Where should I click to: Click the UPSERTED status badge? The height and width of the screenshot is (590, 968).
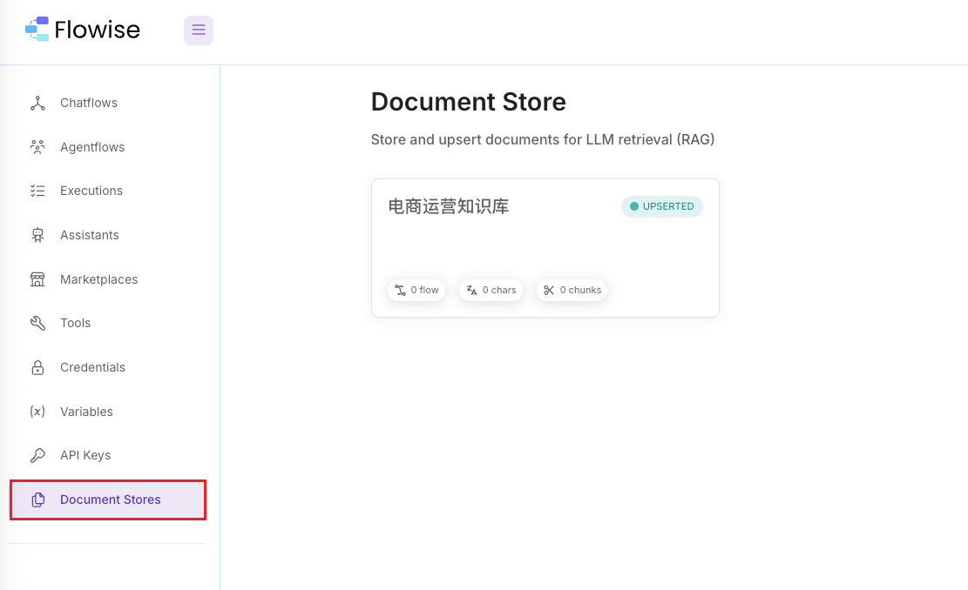(x=661, y=206)
